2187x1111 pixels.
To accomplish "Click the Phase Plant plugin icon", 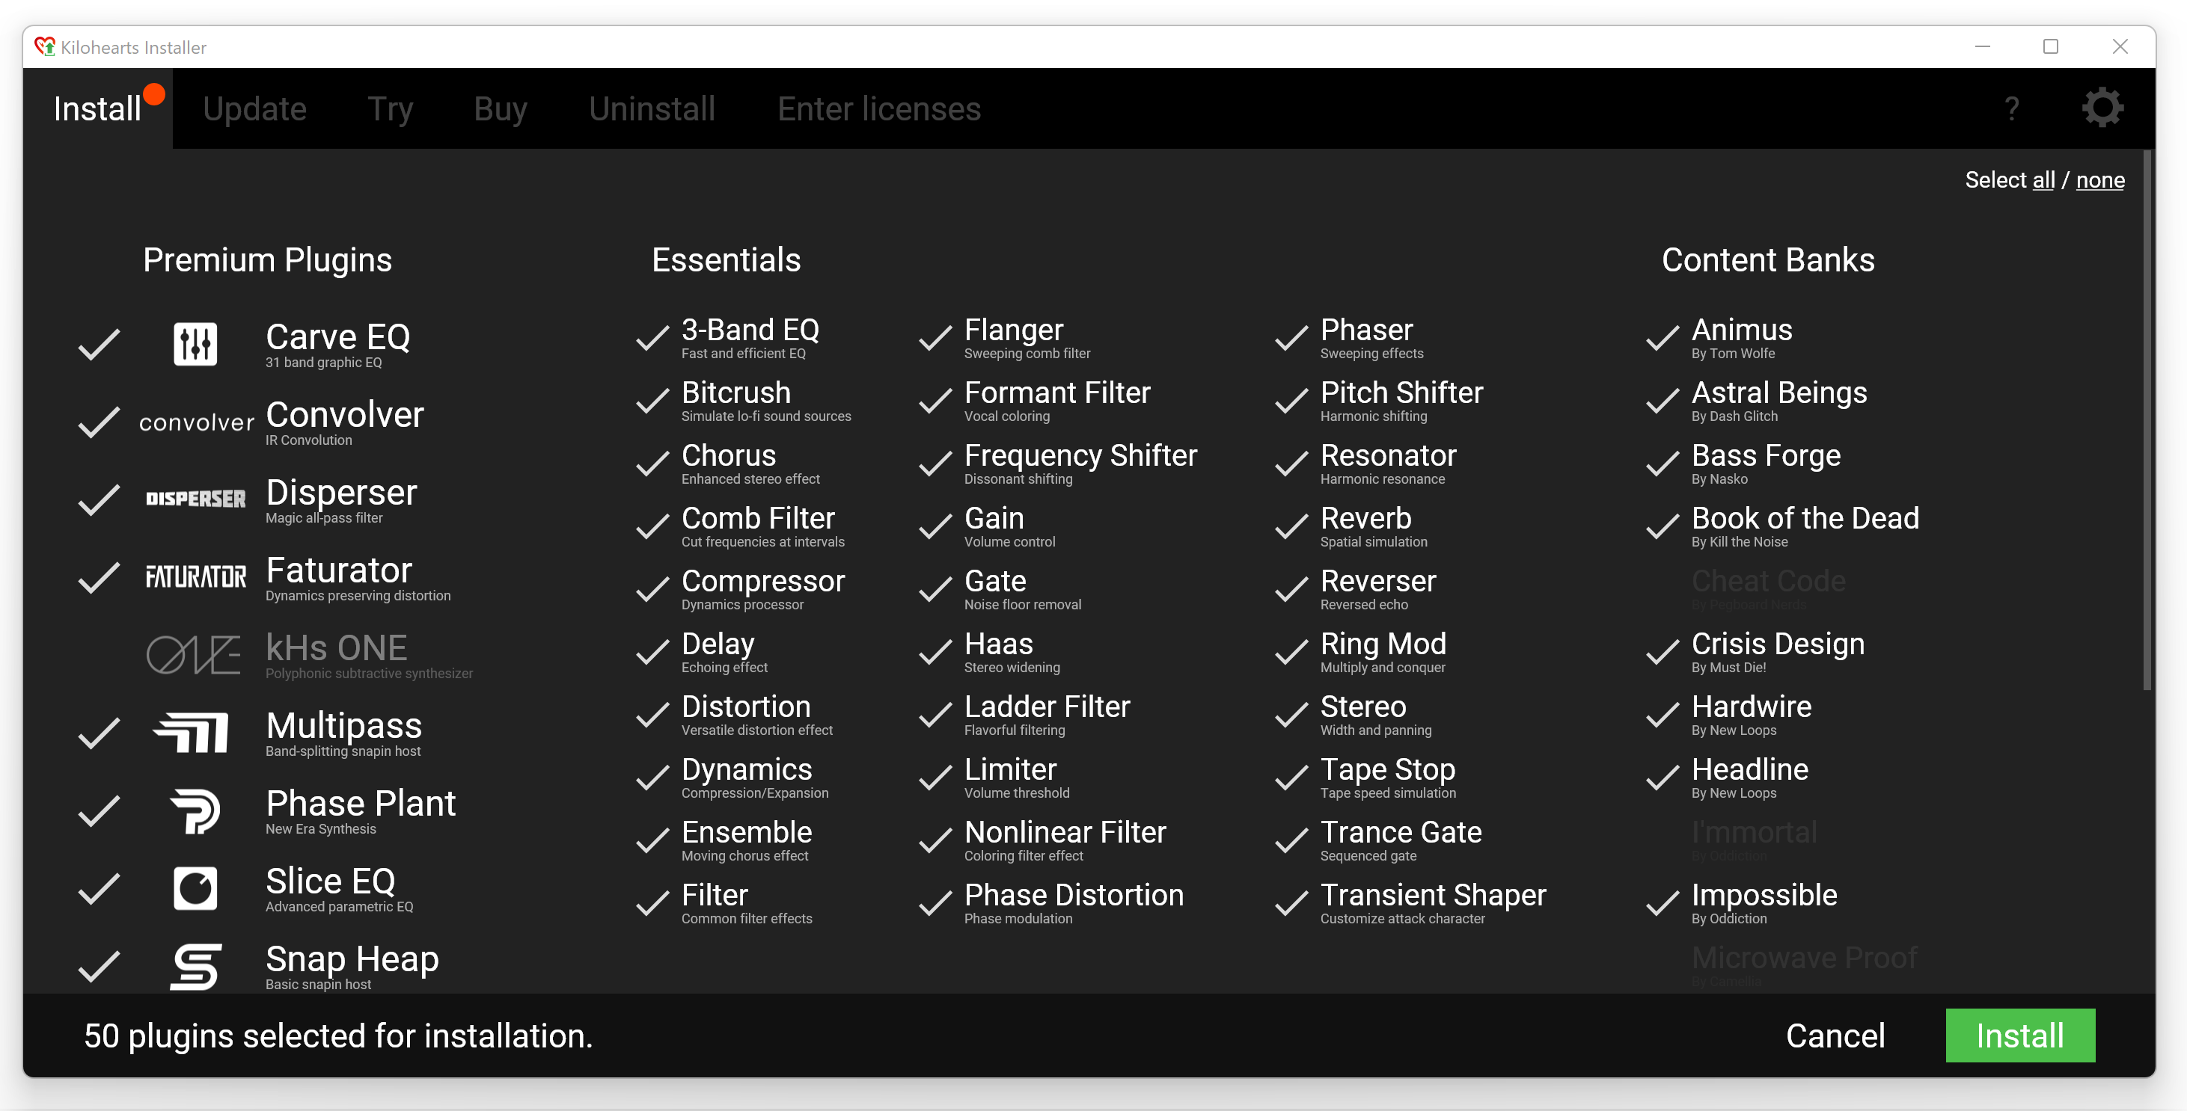I will (x=195, y=807).
